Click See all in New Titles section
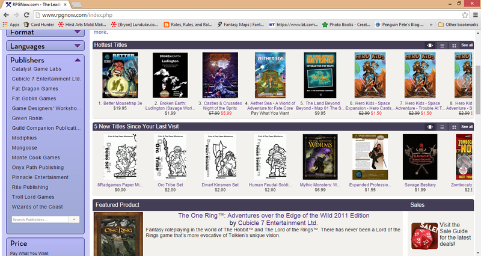Screen dimensions: 481x256 [x=467, y=127]
